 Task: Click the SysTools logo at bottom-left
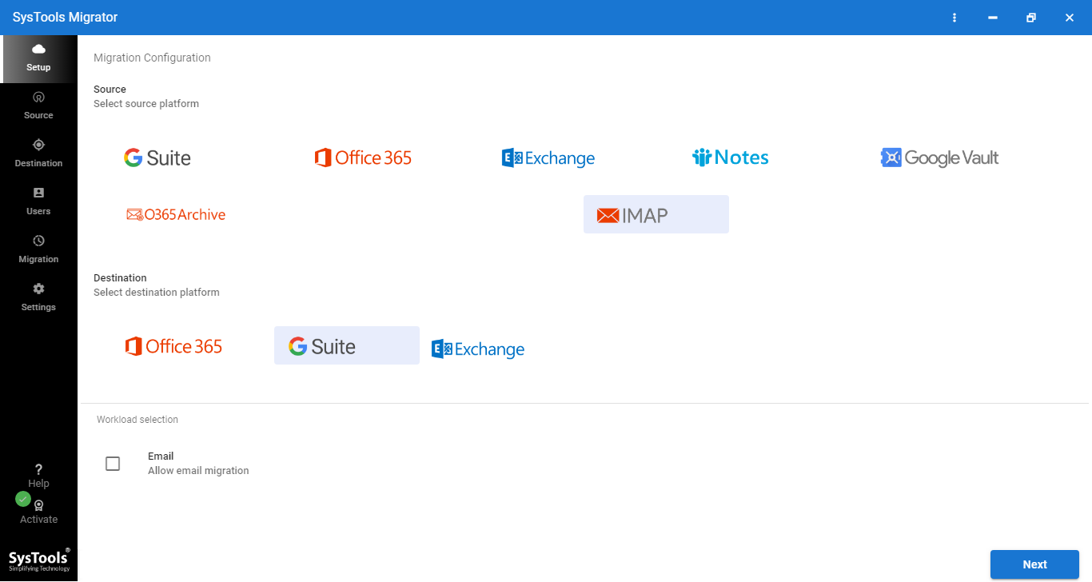39,560
